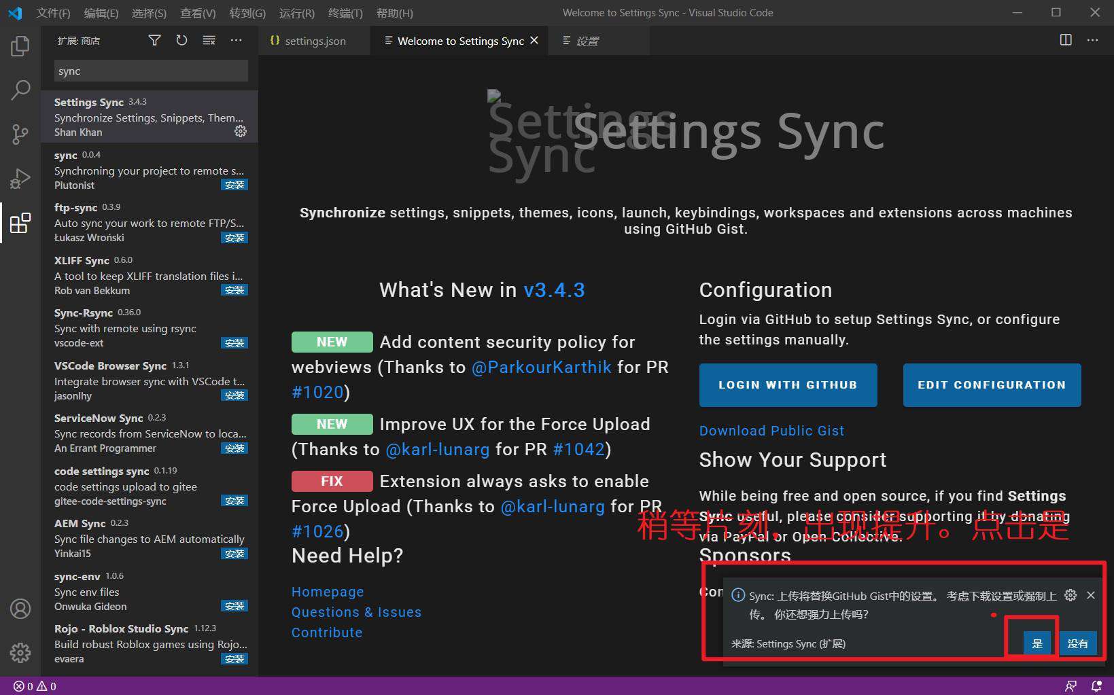Open the Accounts icon in activity bar
Screen dimensions: 1114x695
(20, 609)
